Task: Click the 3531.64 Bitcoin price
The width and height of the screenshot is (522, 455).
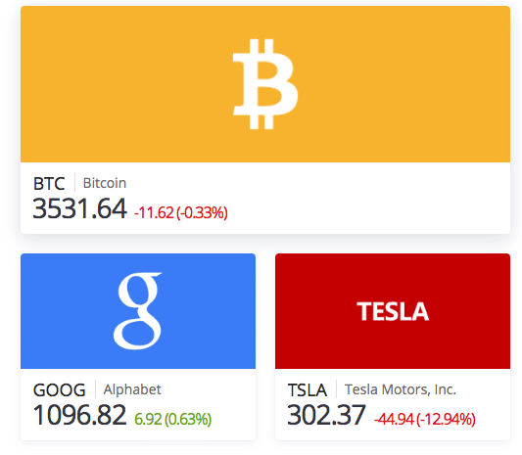Action: click(79, 208)
